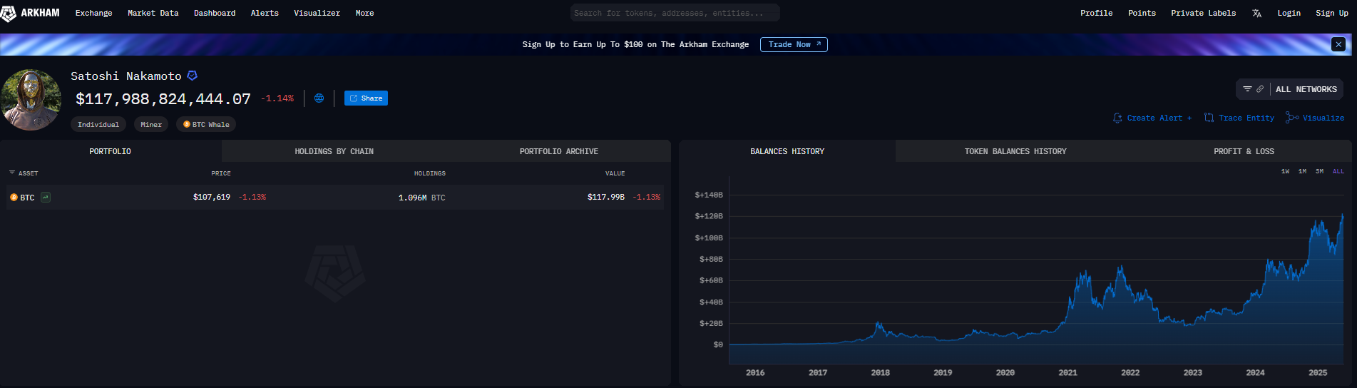The width and height of the screenshot is (1357, 388).
Task: Switch to the HOLDINGS BY CHAIN tab
Action: coord(334,151)
